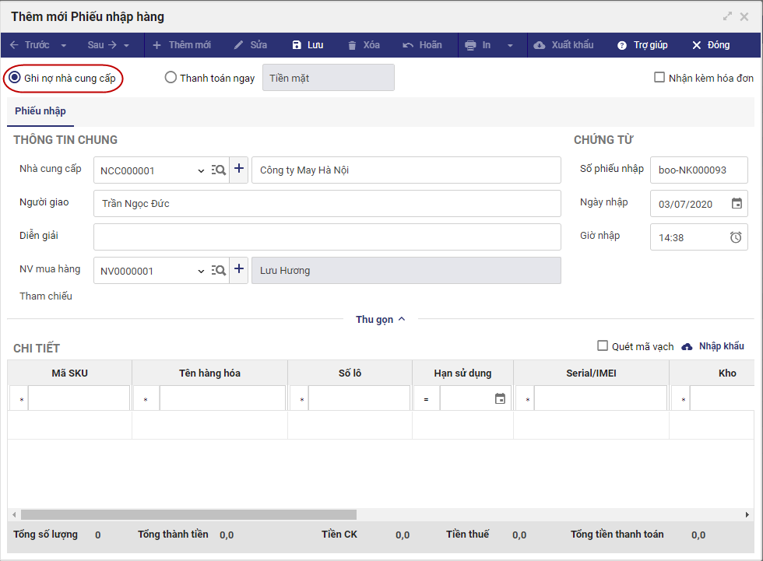
Task: Open clock picker for Giờ nhập
Action: 736,237
